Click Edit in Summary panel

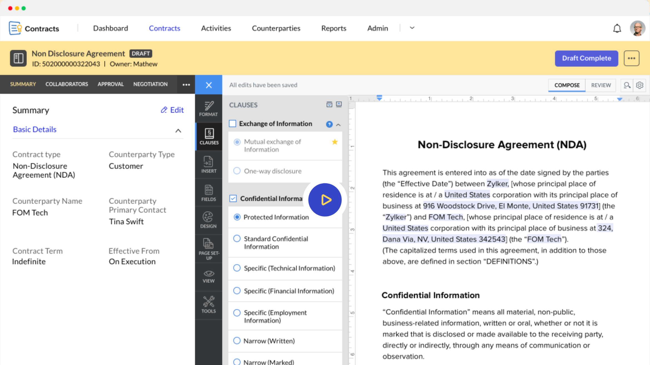pyautogui.click(x=172, y=110)
